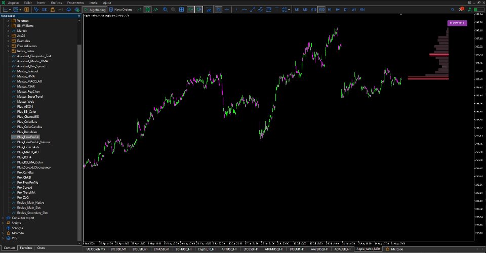
Task: Select the equidistant channel tool
Action: tap(261, 10)
